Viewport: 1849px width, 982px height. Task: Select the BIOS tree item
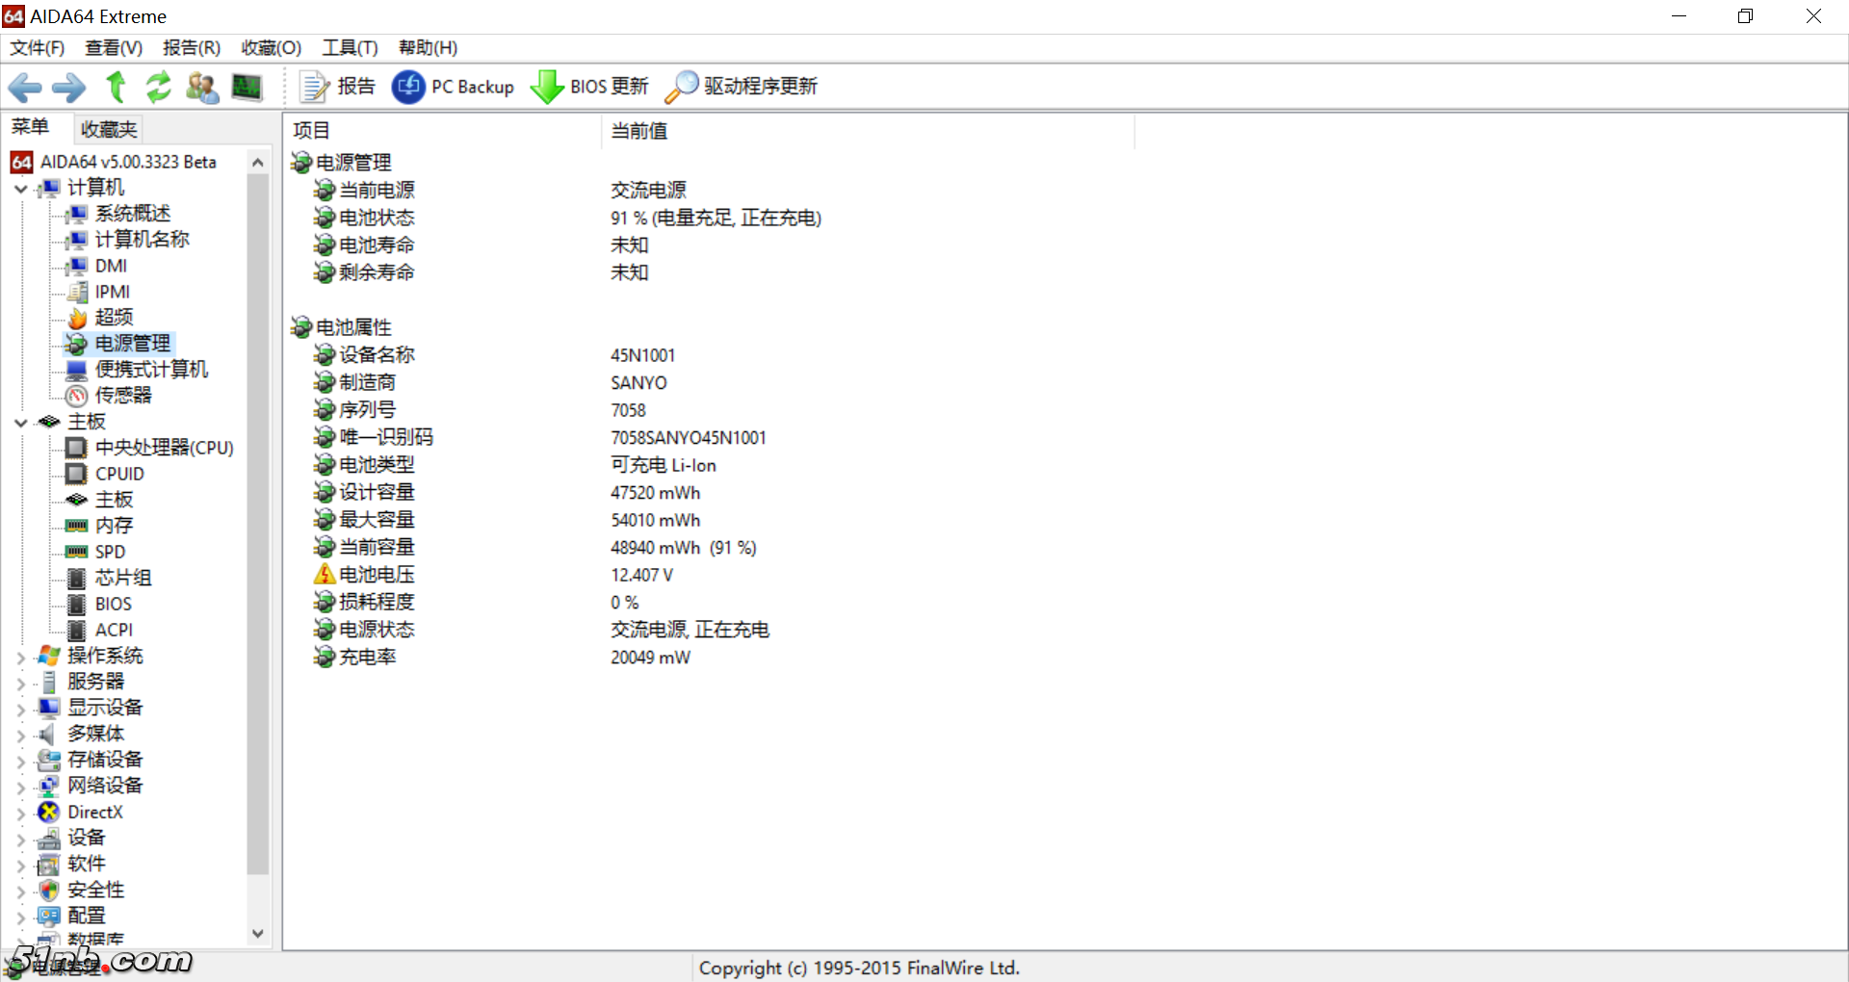pos(113,604)
